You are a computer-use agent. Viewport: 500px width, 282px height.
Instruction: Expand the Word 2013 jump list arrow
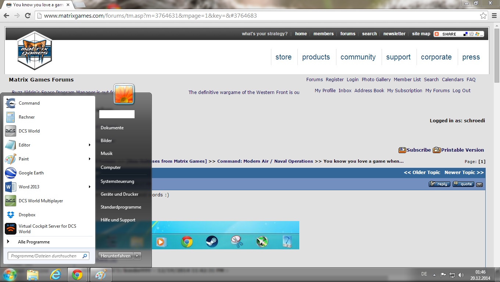pos(89,187)
